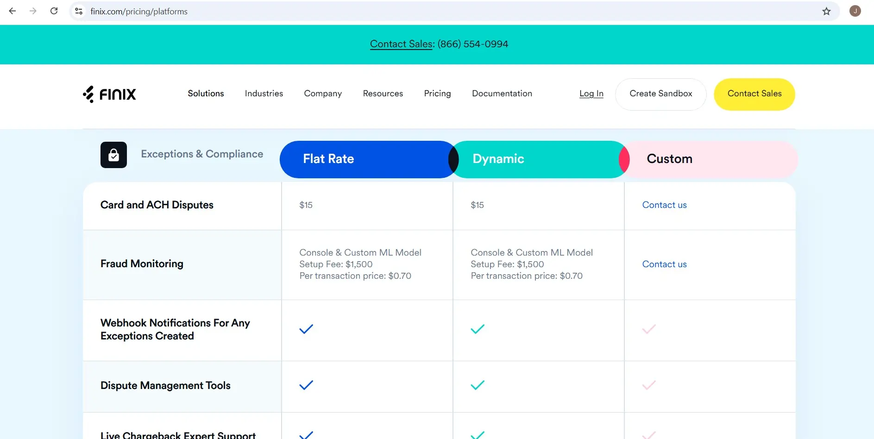
Task: Open the site information icon in address bar
Action: tap(79, 12)
